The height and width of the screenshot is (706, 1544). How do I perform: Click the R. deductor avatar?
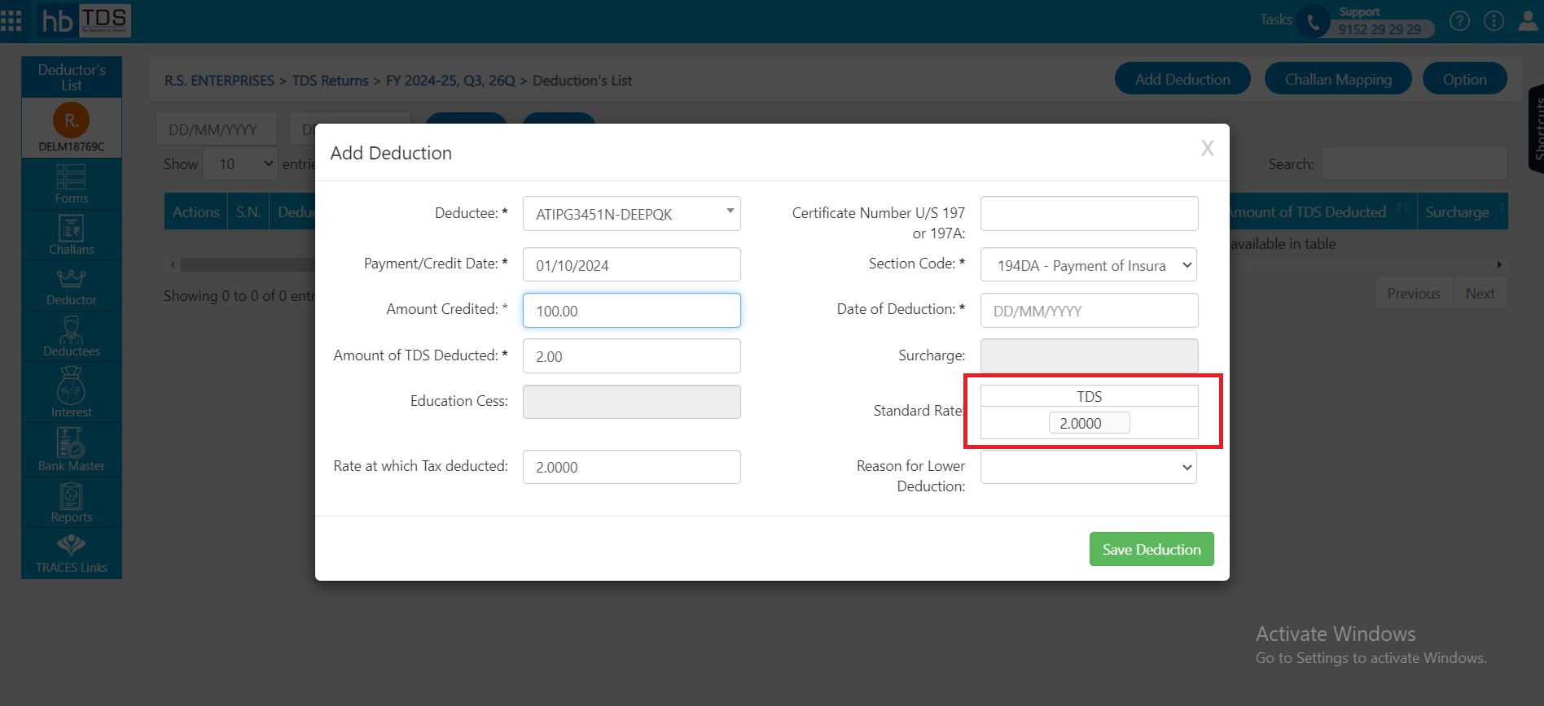click(72, 120)
